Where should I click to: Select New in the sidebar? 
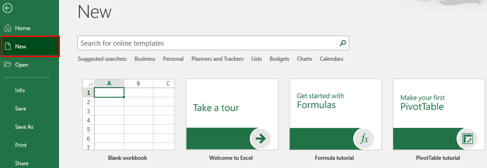30,47
